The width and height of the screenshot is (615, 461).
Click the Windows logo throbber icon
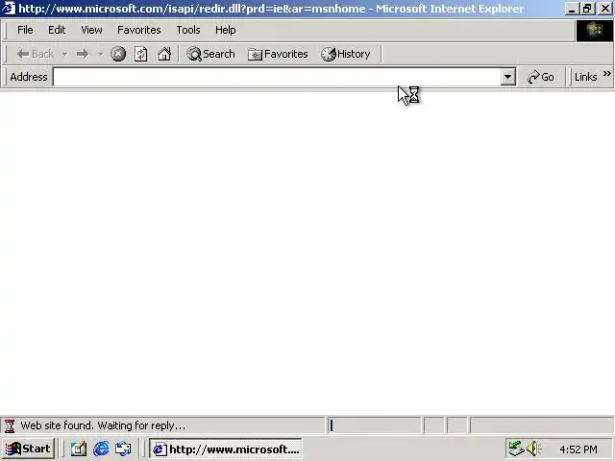click(x=594, y=30)
